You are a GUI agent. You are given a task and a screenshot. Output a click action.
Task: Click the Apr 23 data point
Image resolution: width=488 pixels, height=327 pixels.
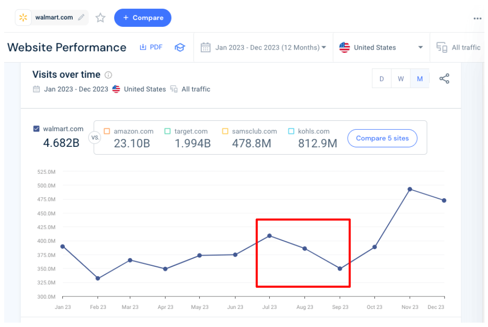pyautogui.click(x=165, y=269)
